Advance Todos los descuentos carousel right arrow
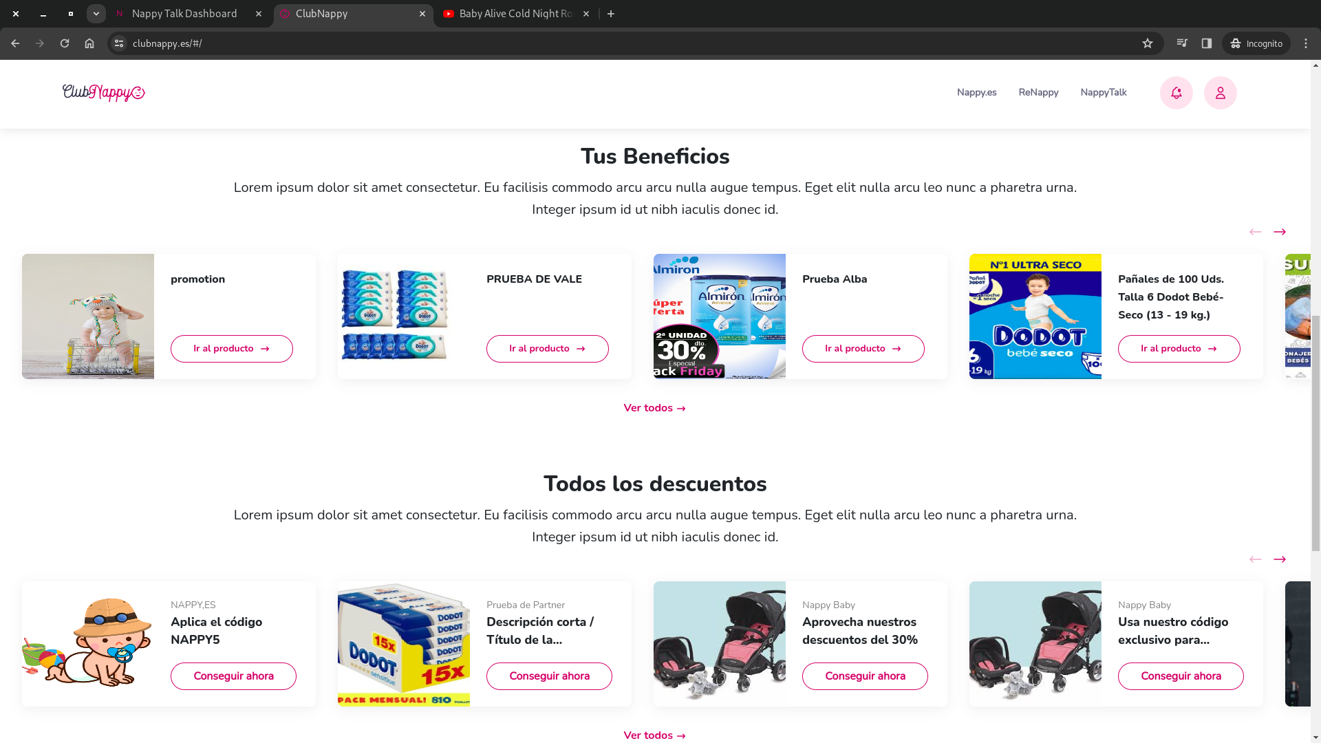This screenshot has width=1321, height=743. (1279, 559)
